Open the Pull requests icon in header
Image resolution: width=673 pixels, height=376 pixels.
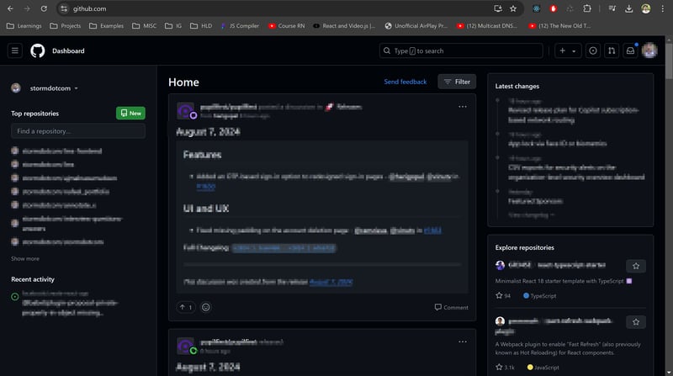point(612,50)
